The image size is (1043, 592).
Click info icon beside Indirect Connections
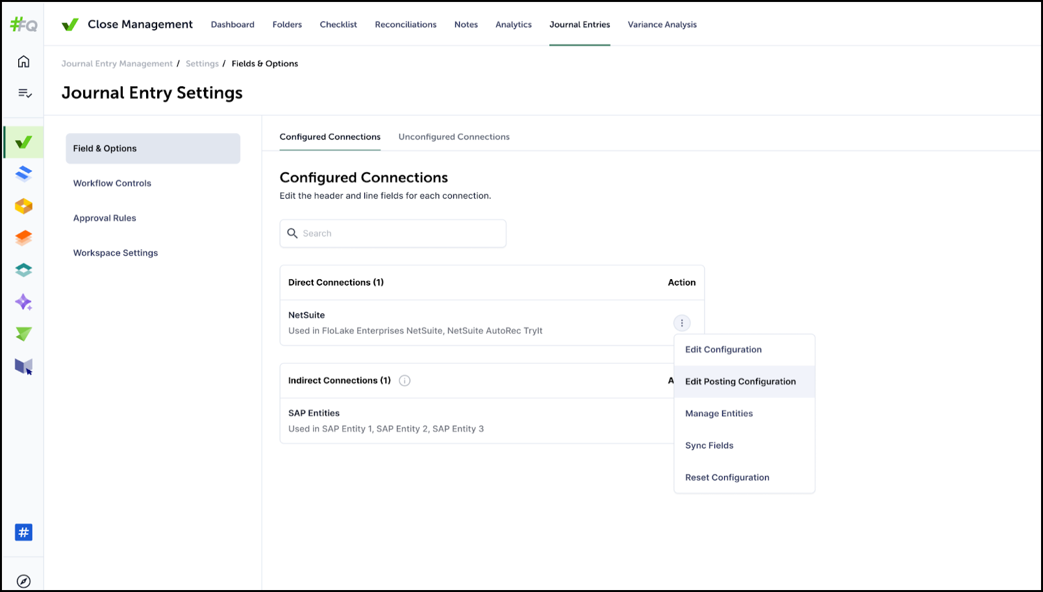pyautogui.click(x=405, y=381)
